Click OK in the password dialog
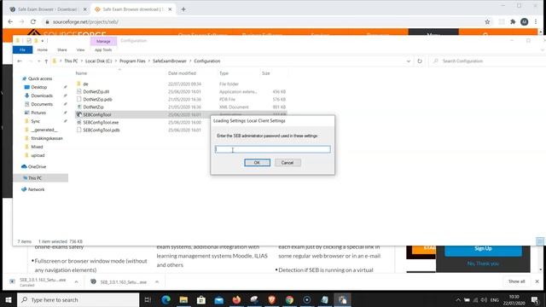546x307 pixels. [x=257, y=163]
